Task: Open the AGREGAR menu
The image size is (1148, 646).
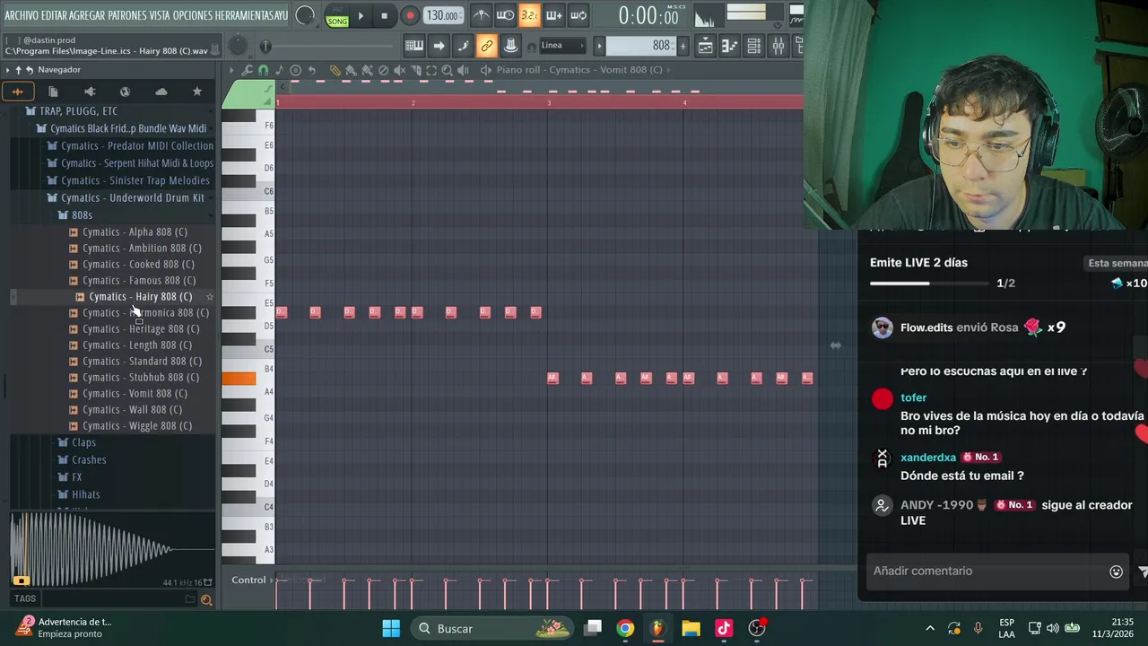Action: point(88,15)
